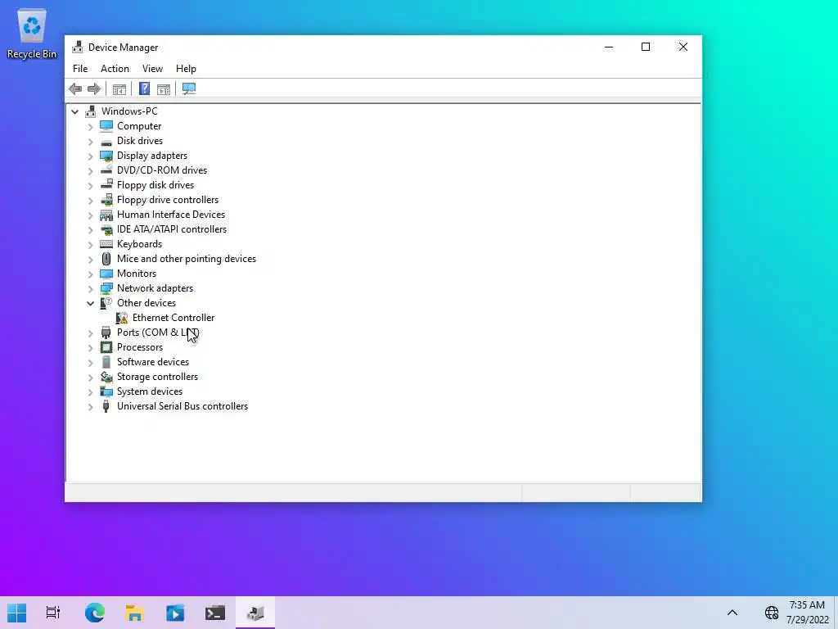
Task: Expand the Disk drives chevron
Action: 90,141
